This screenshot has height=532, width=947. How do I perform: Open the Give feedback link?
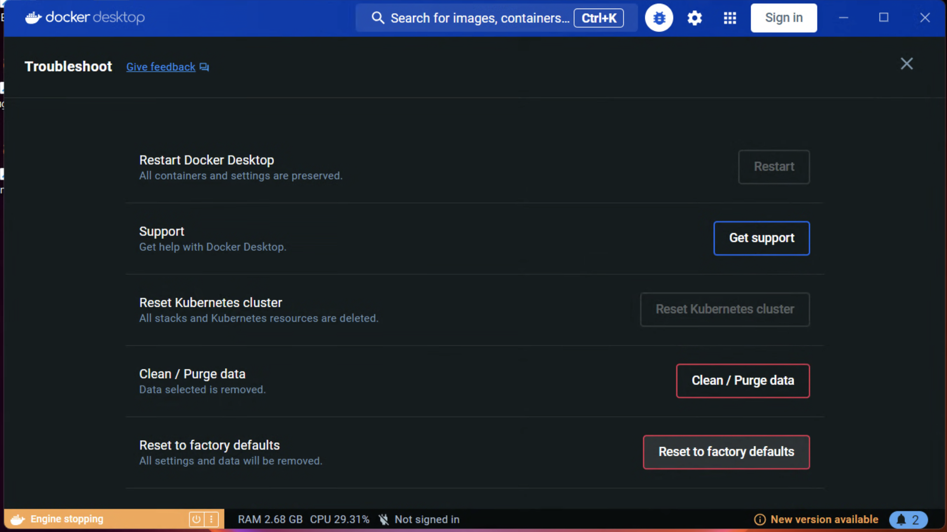161,67
